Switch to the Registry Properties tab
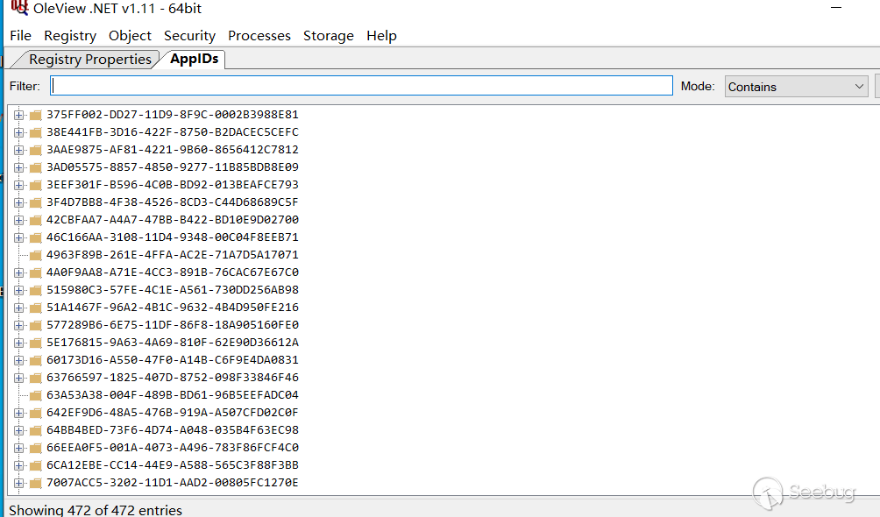The image size is (880, 517). (89, 60)
